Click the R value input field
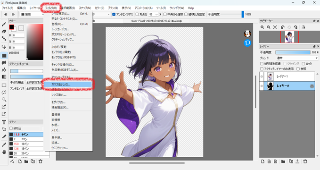The height and width of the screenshot is (170, 320). pyautogui.click(x=18, y=35)
